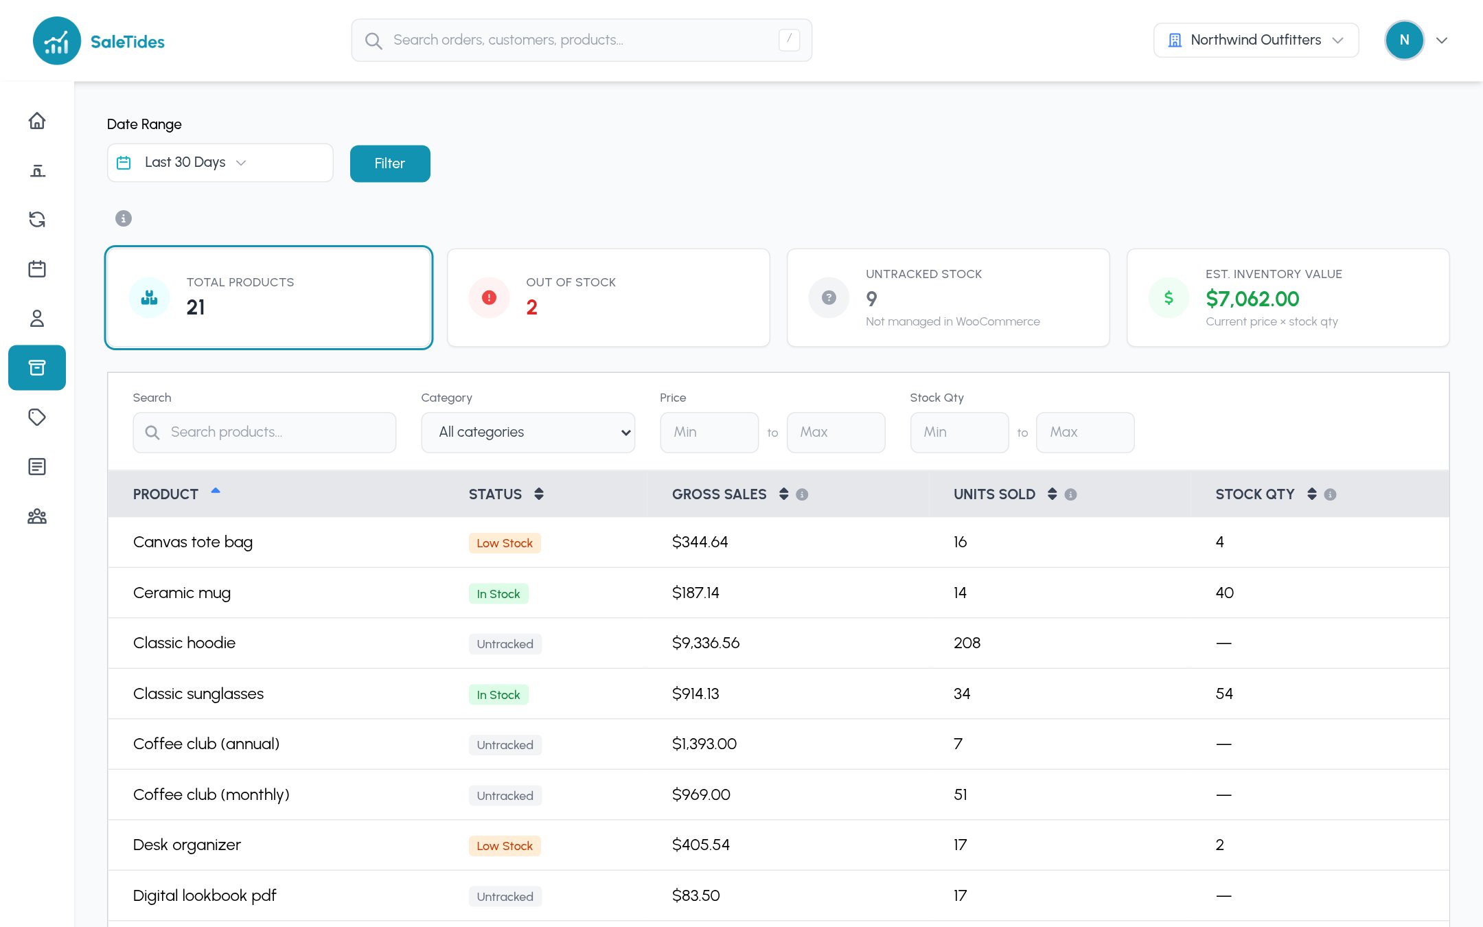The image size is (1483, 927).
Task: Sort by the Stock Qty column
Action: tap(1311, 494)
